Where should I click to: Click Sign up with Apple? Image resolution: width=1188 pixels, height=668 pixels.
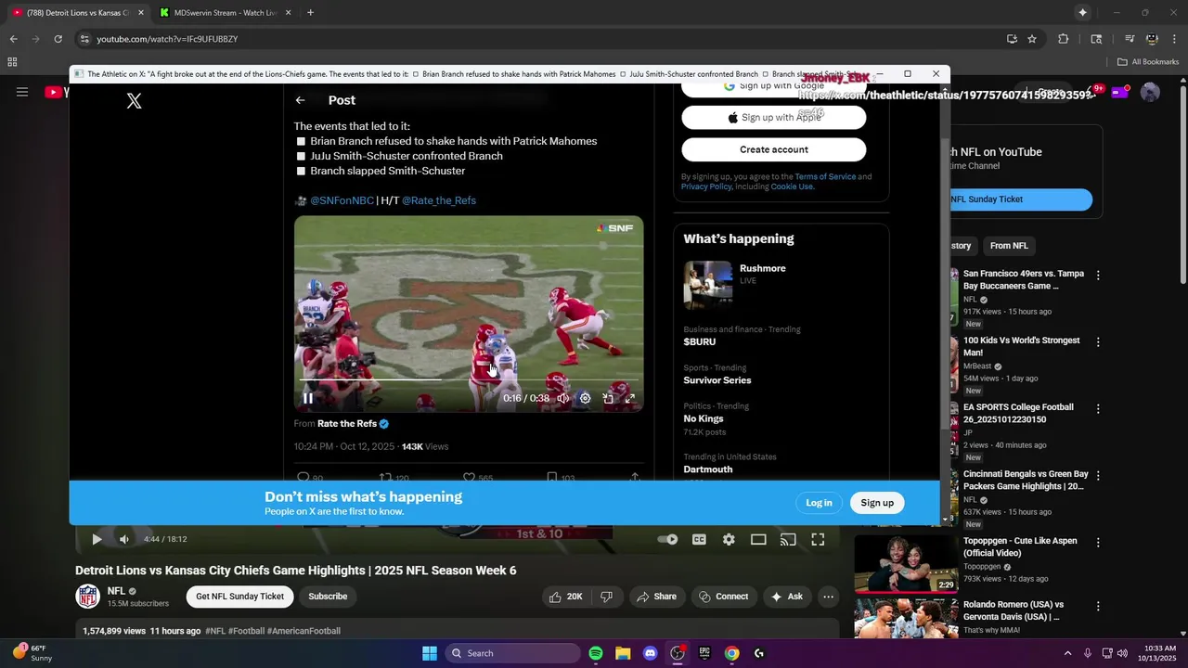coord(774,118)
